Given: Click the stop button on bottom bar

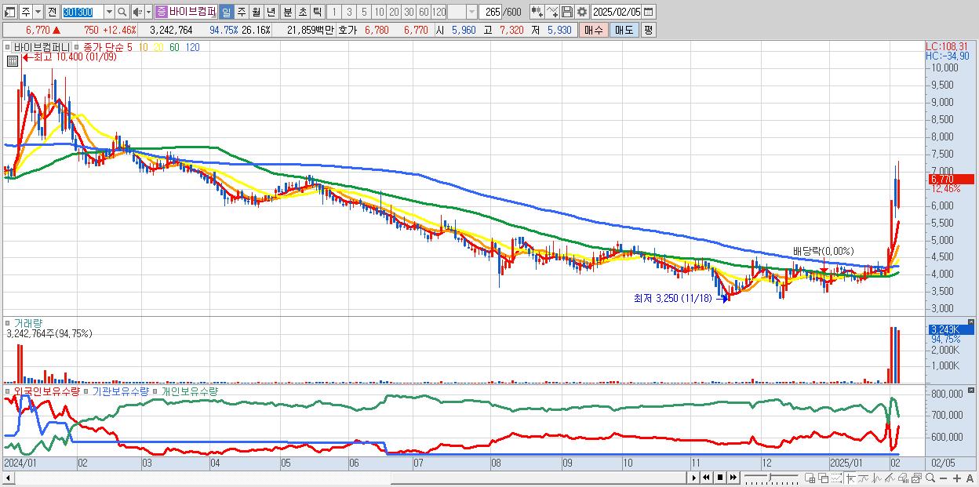Looking at the screenshot, I should tap(719, 478).
